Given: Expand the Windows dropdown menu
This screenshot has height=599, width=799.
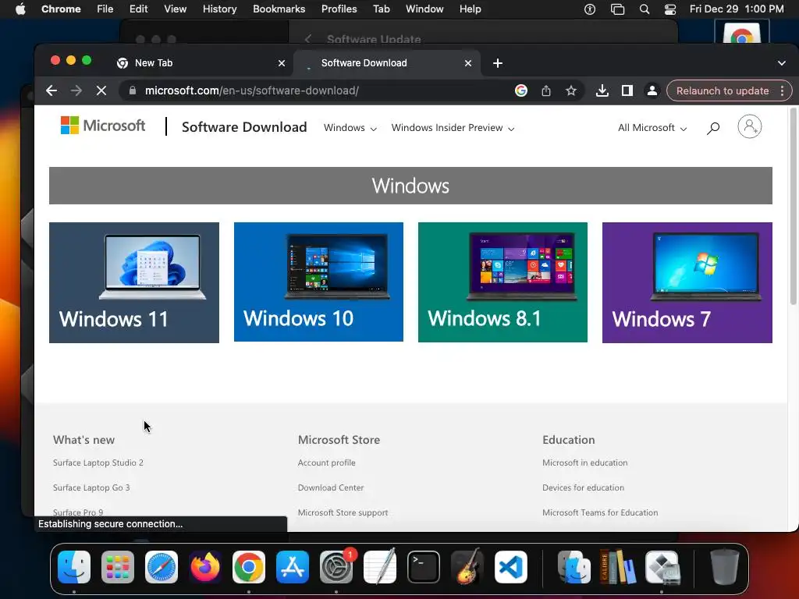Looking at the screenshot, I should click(x=350, y=128).
